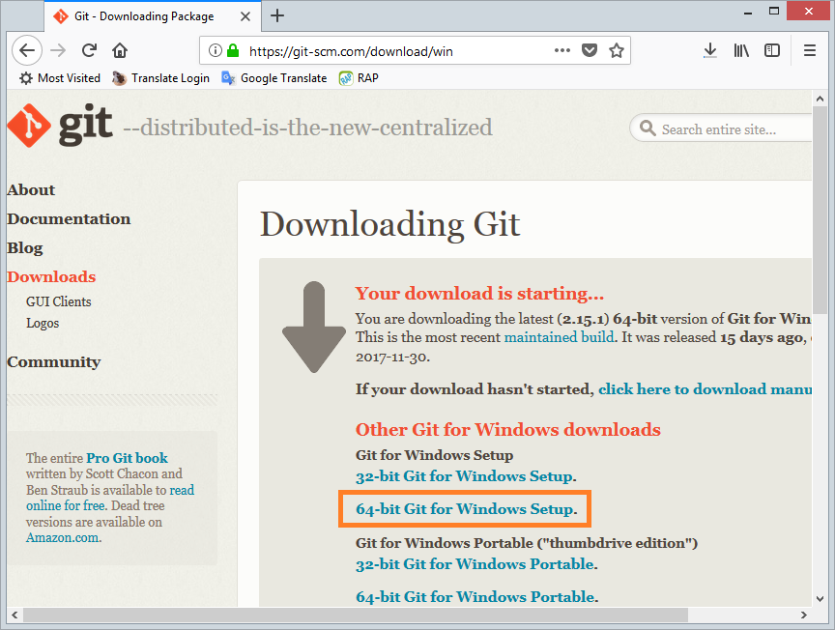Download 32-bit Git for Windows Portable
The width and height of the screenshot is (835, 630).
point(475,564)
